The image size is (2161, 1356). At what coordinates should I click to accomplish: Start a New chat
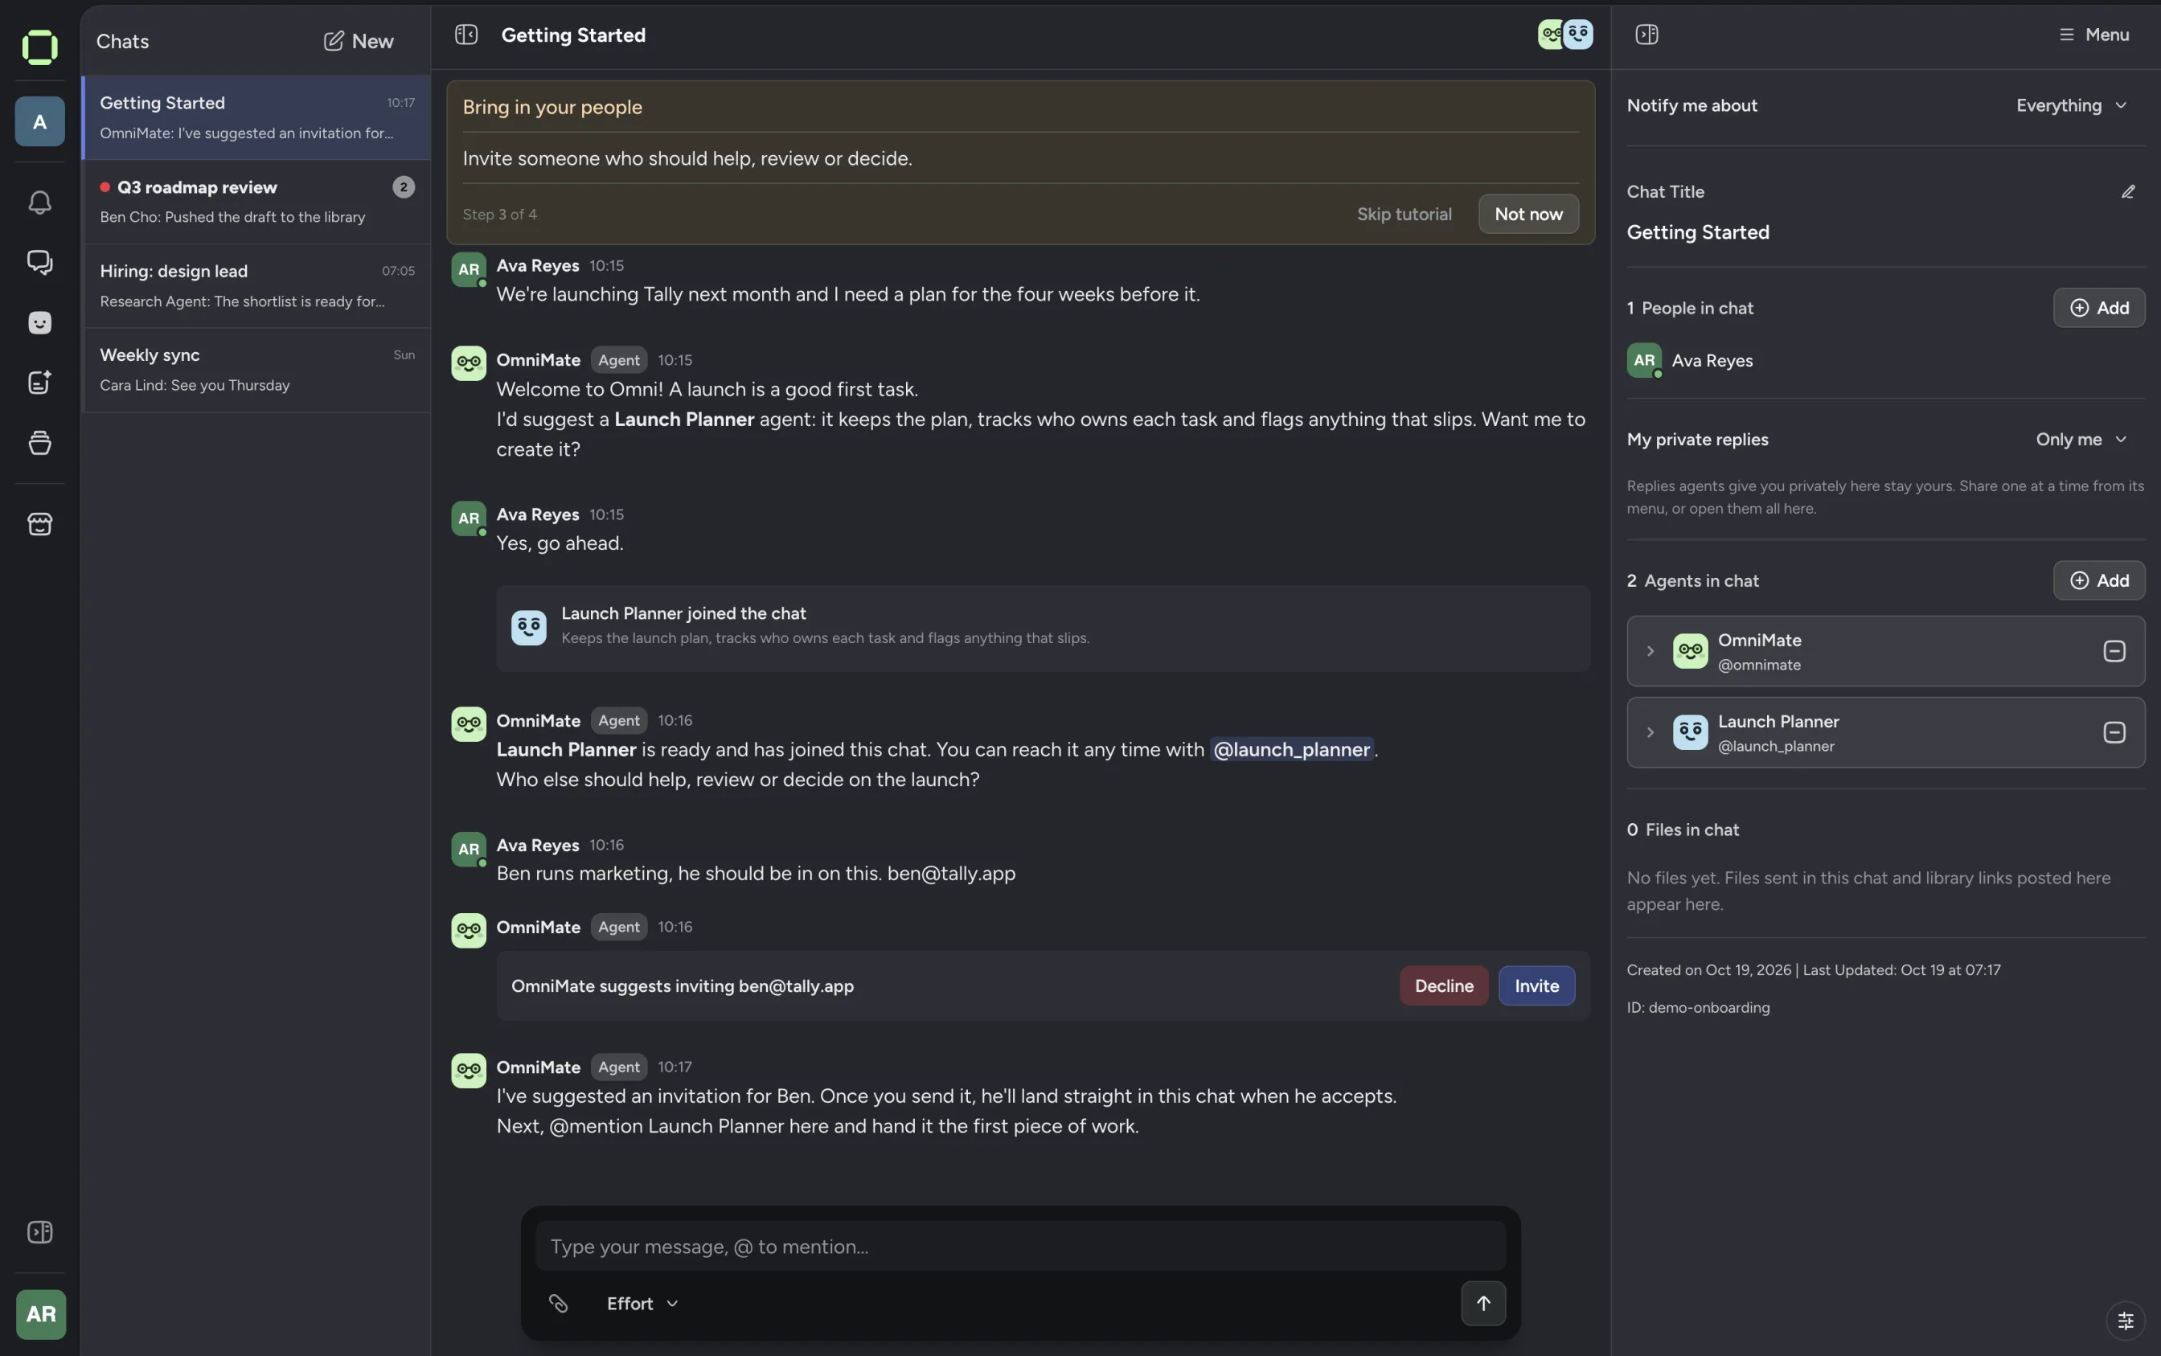[358, 41]
